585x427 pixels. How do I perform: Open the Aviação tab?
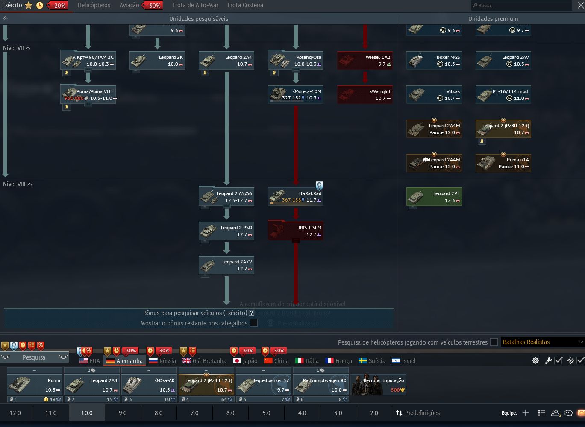129,5
